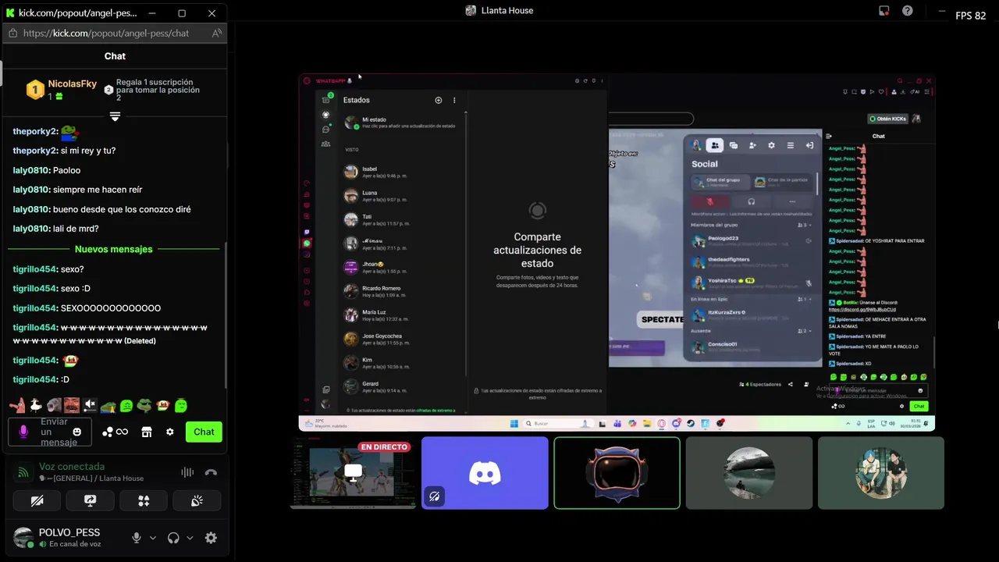Launch a Discord activity
The width and height of the screenshot is (999, 562).
tap(144, 501)
